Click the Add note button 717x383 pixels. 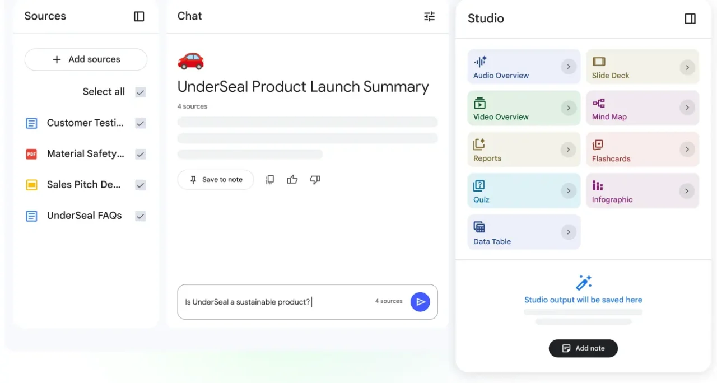583,348
